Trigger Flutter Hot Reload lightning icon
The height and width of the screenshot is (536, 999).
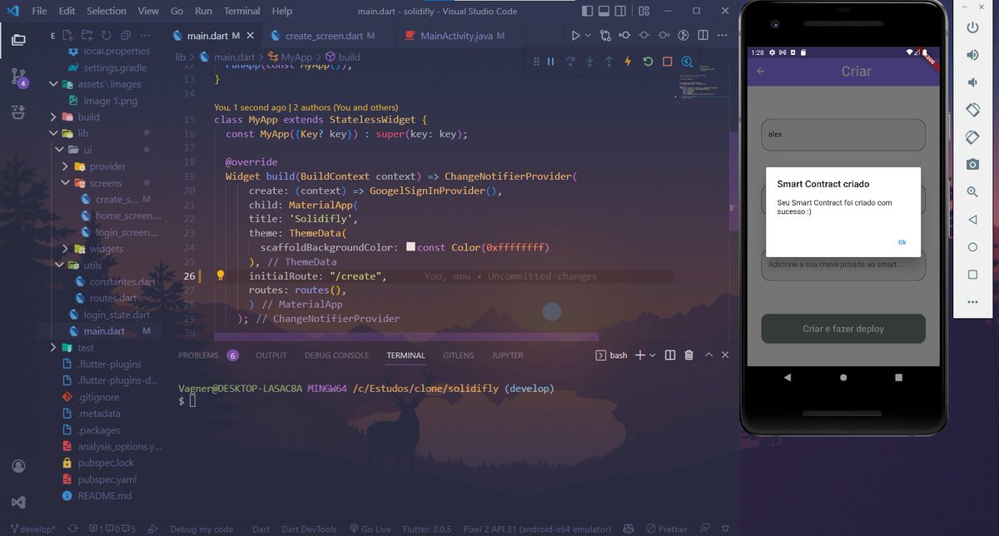click(x=628, y=62)
